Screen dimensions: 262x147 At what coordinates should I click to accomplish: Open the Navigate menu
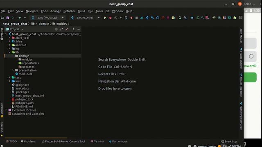tap(32, 11)
